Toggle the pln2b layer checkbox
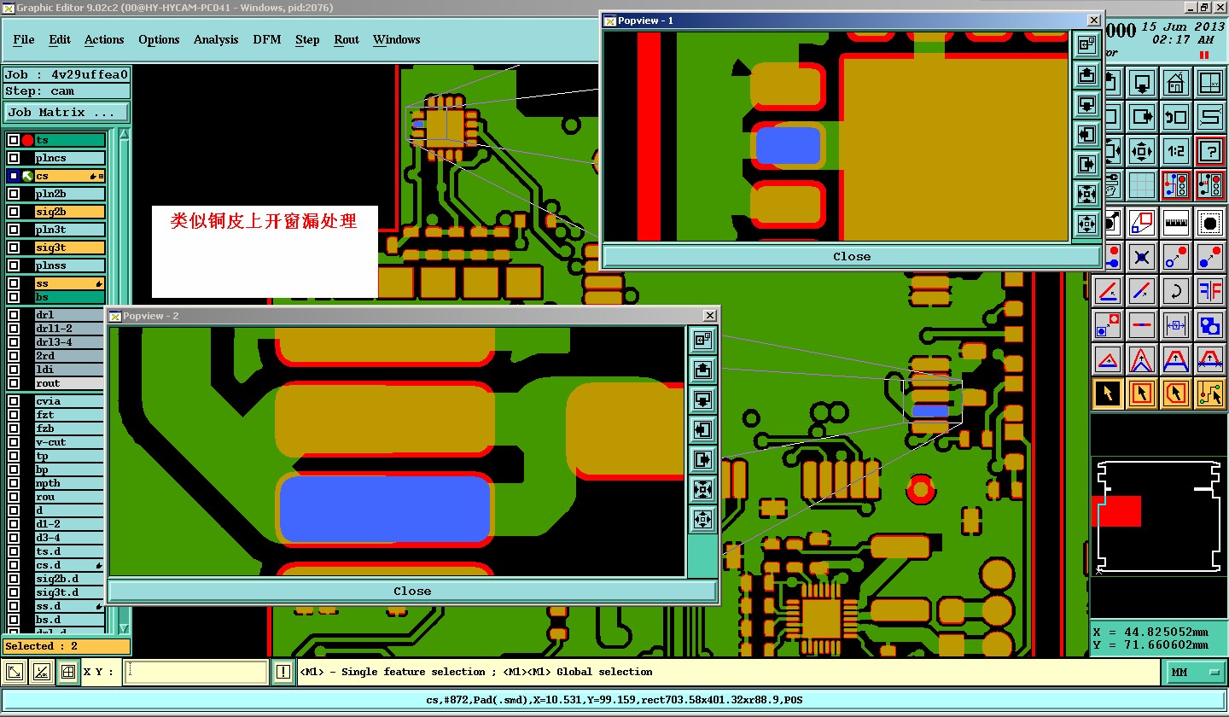 tap(14, 194)
